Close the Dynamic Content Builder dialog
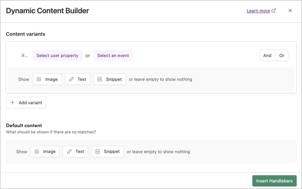The height and width of the screenshot is (189, 302). [x=290, y=11]
